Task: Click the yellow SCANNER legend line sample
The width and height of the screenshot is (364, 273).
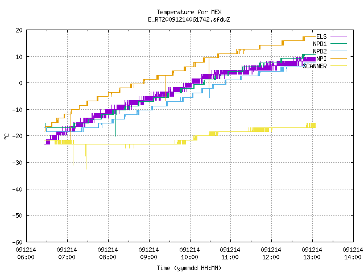Action: click(x=339, y=66)
